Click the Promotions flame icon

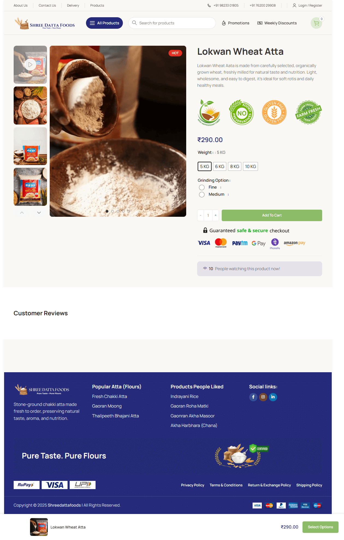pos(224,23)
